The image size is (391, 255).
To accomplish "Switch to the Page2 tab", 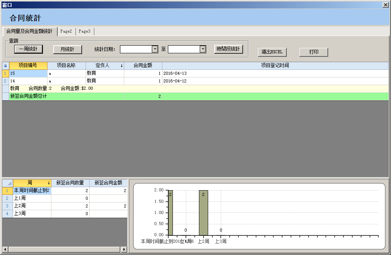I will pyautogui.click(x=66, y=31).
